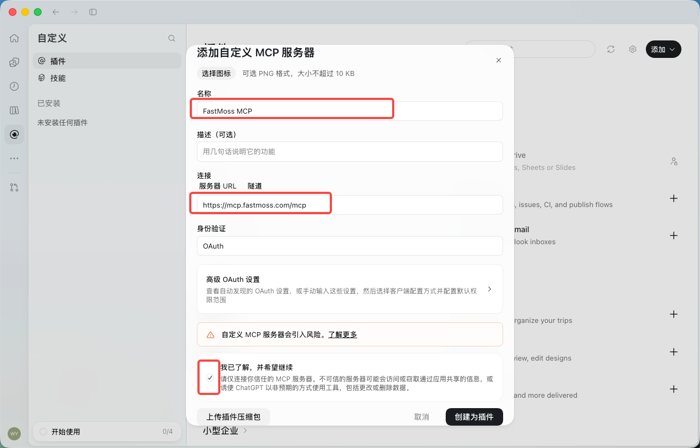Toggle the sidebar panel icon in title bar
This screenshot has width=700, height=448.
point(93,12)
